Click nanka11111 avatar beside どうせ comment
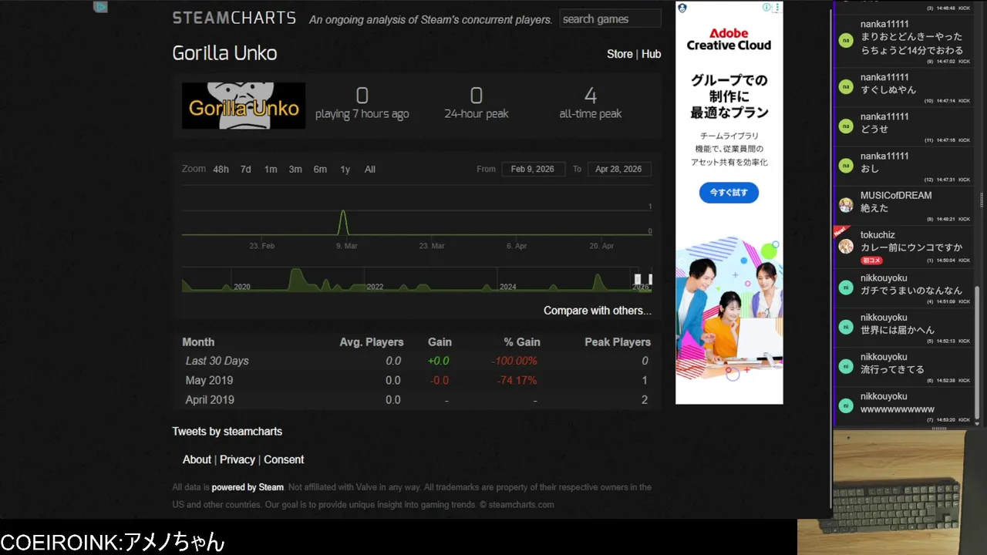The width and height of the screenshot is (987, 555). 846,126
